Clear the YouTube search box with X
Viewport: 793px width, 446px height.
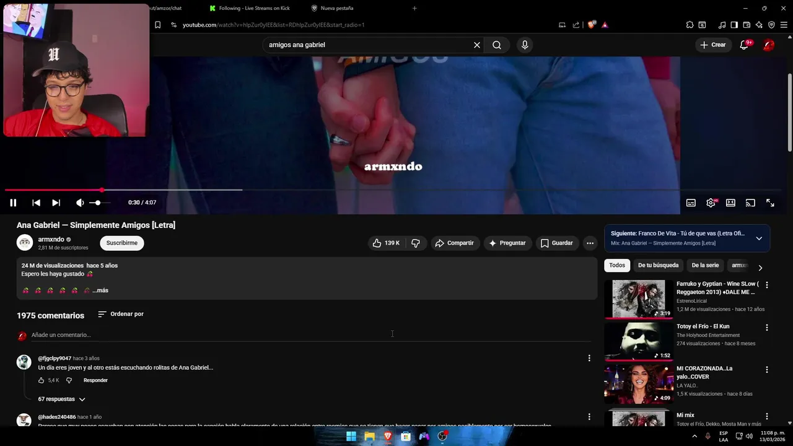[x=477, y=45]
